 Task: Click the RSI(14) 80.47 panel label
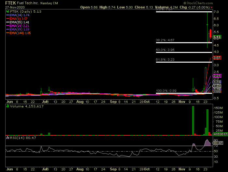coord(23,138)
